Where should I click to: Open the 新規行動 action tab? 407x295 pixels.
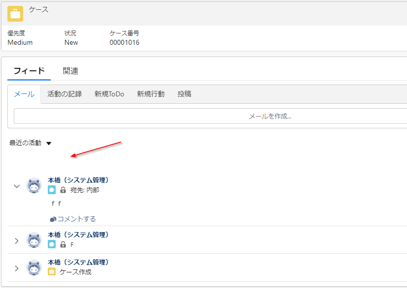tap(151, 94)
